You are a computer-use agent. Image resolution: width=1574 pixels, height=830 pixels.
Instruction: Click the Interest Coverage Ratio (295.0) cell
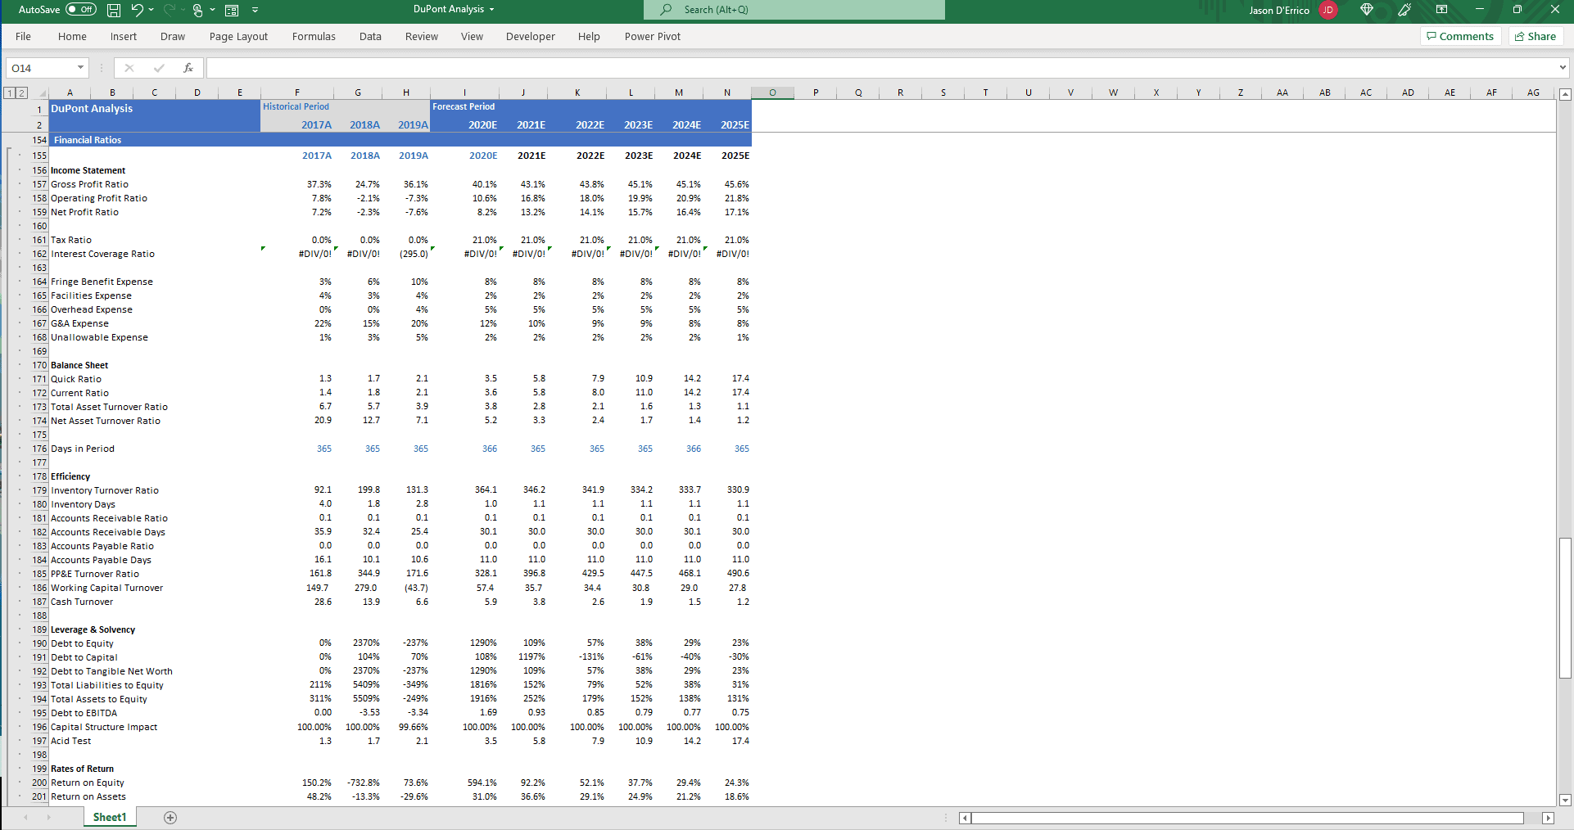tap(414, 254)
